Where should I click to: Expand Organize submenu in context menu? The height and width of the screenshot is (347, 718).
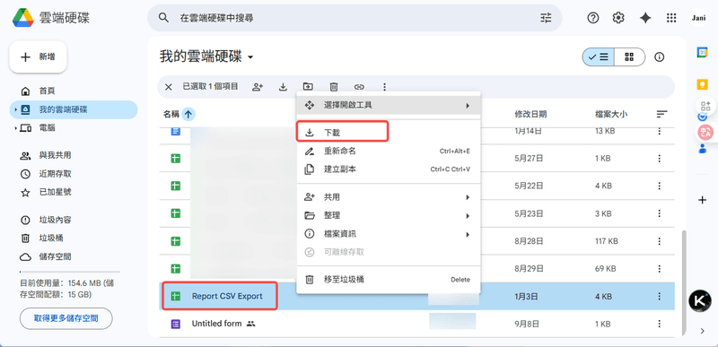[x=389, y=215]
